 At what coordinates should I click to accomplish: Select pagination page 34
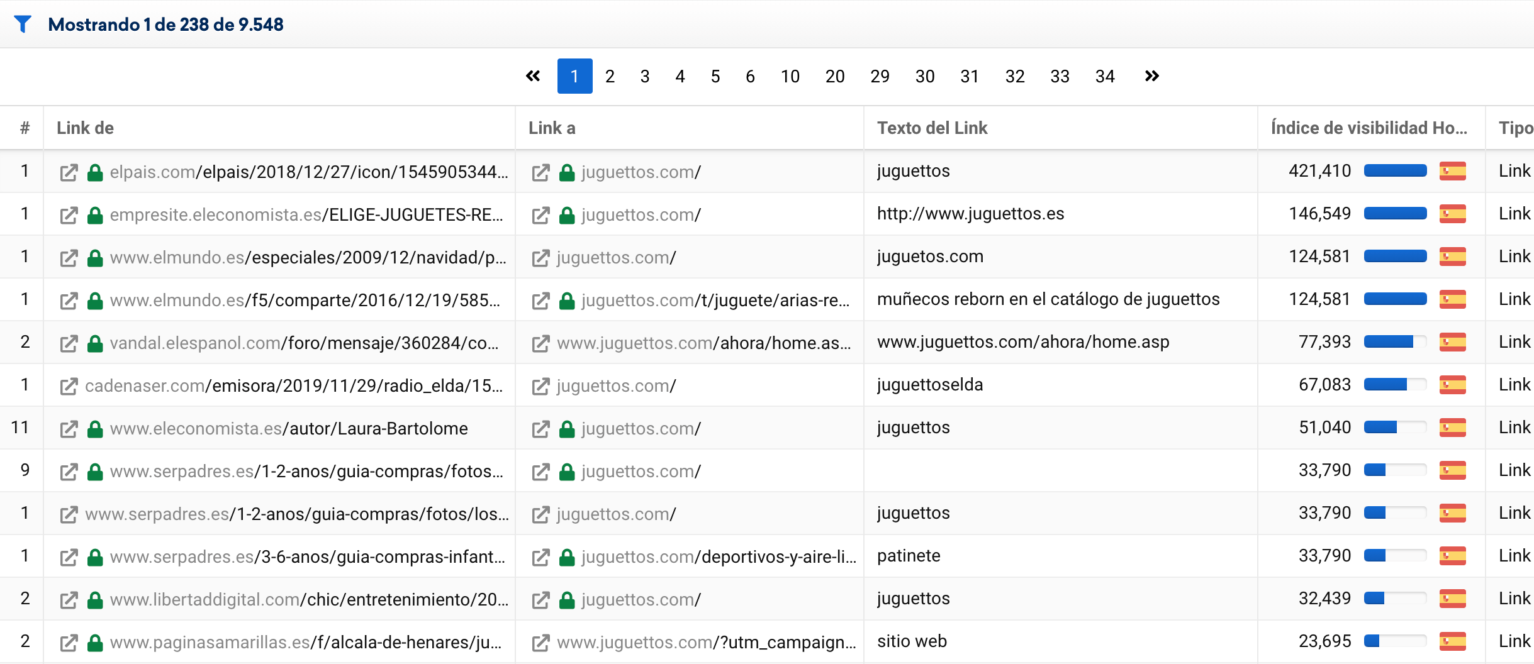(1105, 76)
